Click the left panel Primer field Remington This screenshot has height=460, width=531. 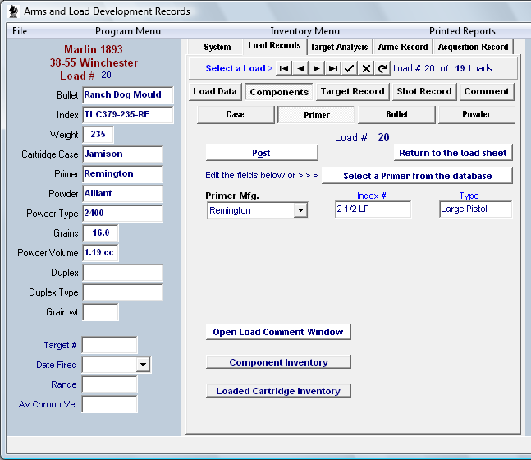(x=122, y=174)
